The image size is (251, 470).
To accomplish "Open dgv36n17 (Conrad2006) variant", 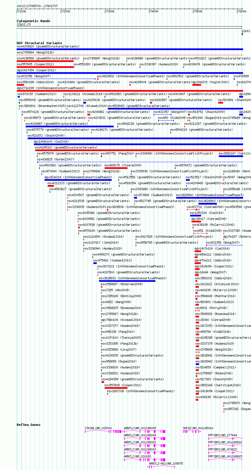I will 209,219.
